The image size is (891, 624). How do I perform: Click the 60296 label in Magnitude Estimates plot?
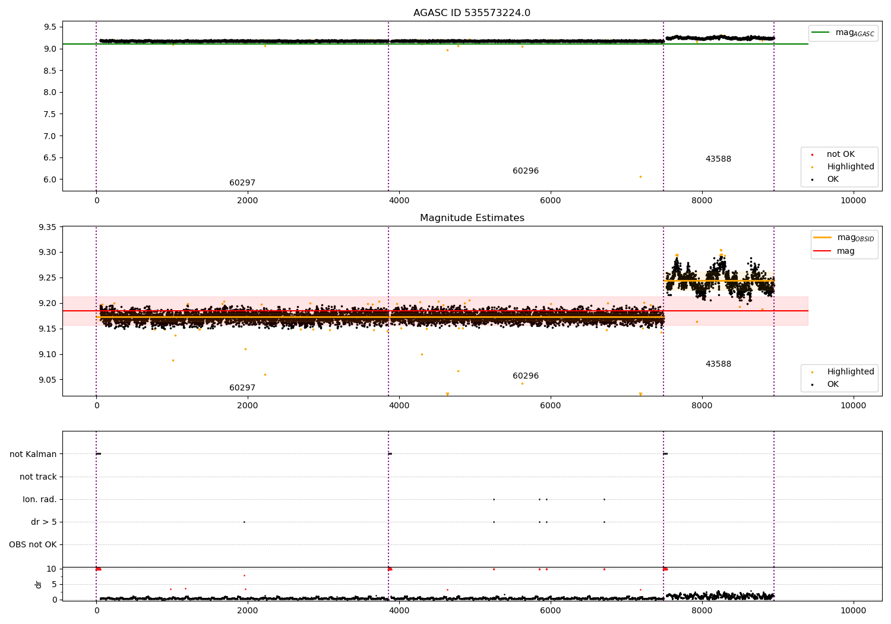coord(526,376)
